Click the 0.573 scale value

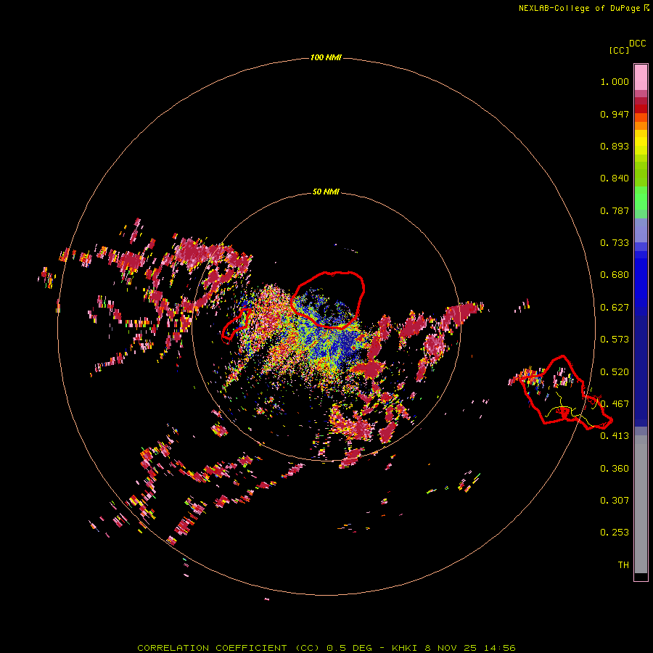click(615, 340)
